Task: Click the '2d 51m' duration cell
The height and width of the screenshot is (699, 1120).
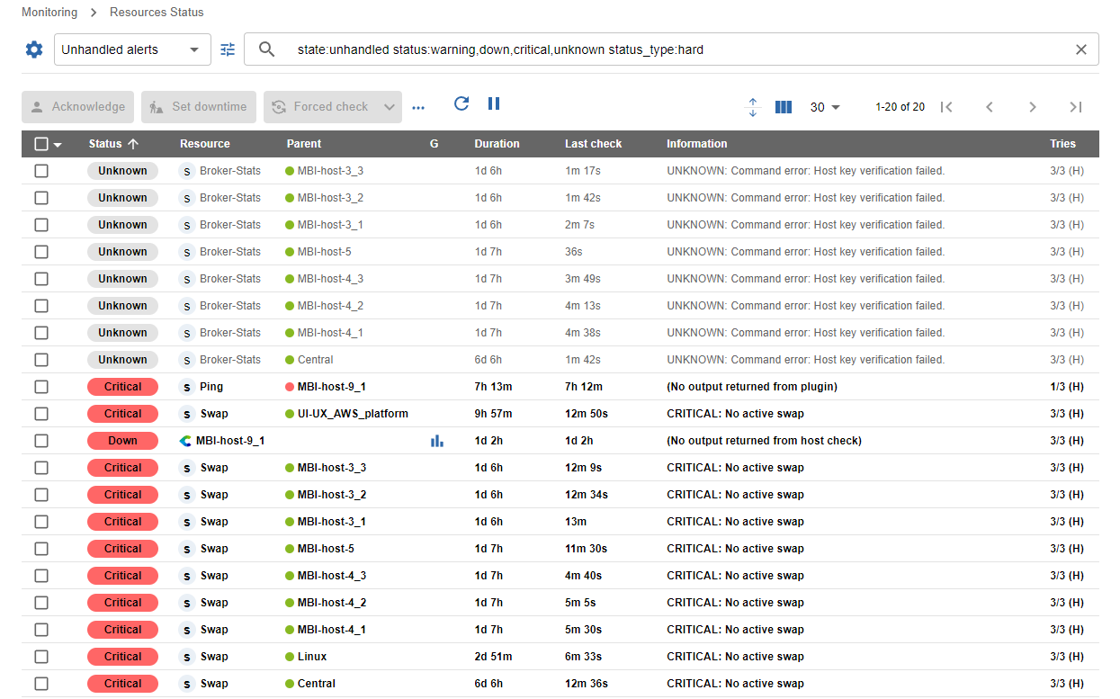Action: (493, 657)
